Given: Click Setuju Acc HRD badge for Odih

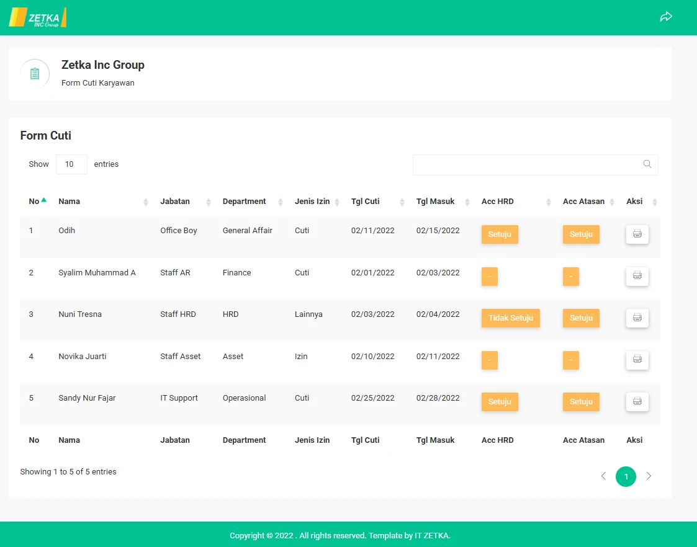Looking at the screenshot, I should tap(500, 234).
